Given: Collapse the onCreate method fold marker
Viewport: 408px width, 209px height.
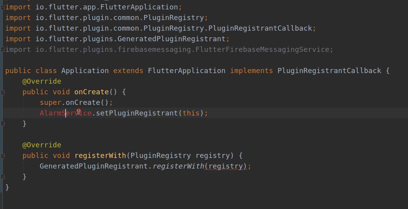Looking at the screenshot, I should (x=2, y=92).
